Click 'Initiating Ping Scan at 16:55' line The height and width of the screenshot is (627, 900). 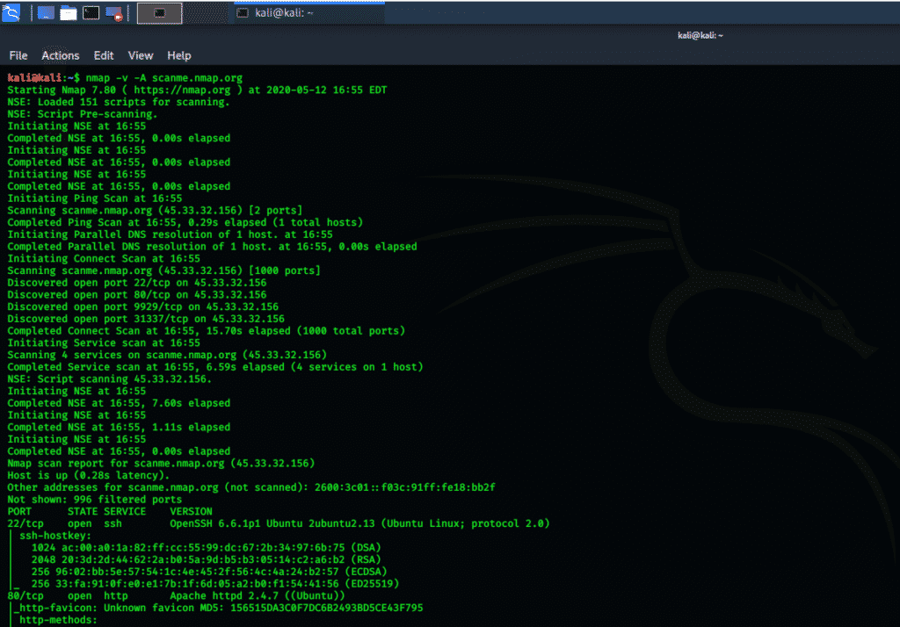click(95, 198)
